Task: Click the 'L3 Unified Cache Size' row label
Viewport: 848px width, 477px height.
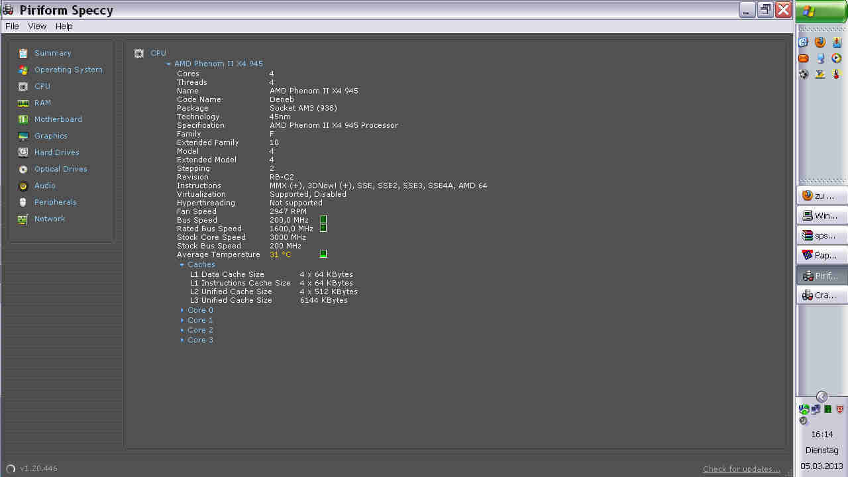Action: (231, 300)
